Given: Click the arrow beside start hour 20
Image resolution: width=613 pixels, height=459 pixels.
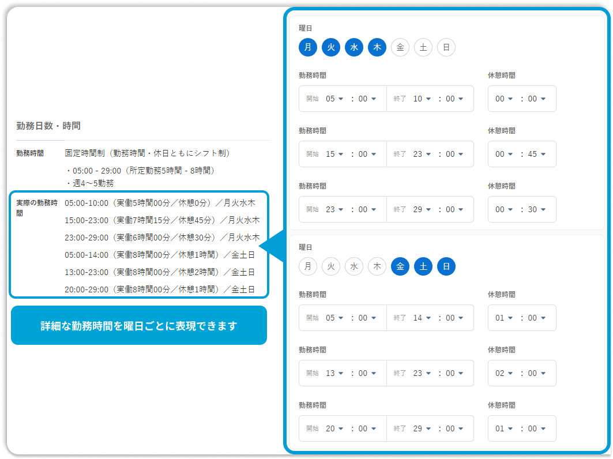Looking at the screenshot, I should point(341,428).
